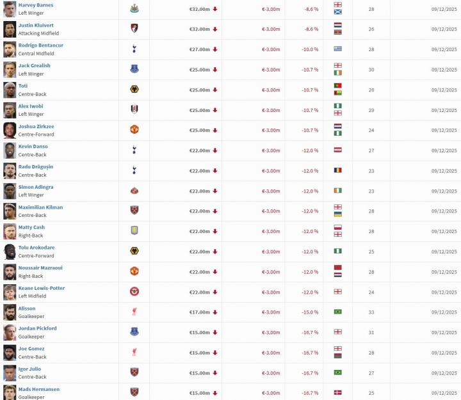Click the Wolves crest in Toti's row
Viewport: 461px width, 400px height.
(x=134, y=90)
